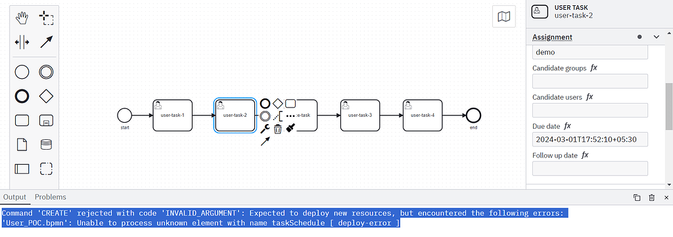673x237 pixels.
Task: Toggle FEEL expression for Follow up date
Action: (x=585, y=155)
